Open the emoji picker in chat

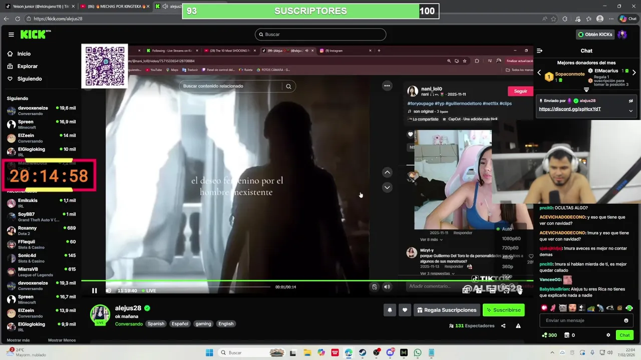[626, 320]
